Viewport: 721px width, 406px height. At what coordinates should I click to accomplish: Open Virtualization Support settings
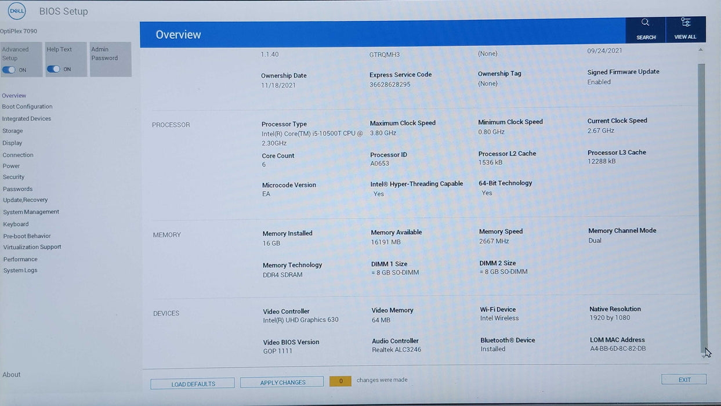pyautogui.click(x=32, y=247)
